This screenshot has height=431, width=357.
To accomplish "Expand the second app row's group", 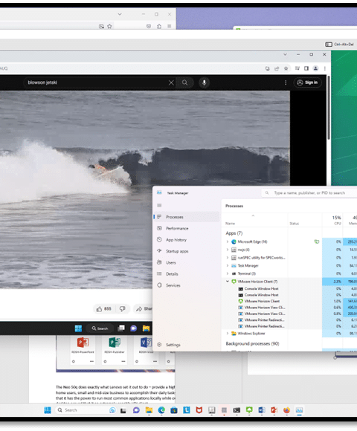I will coord(228,250).
